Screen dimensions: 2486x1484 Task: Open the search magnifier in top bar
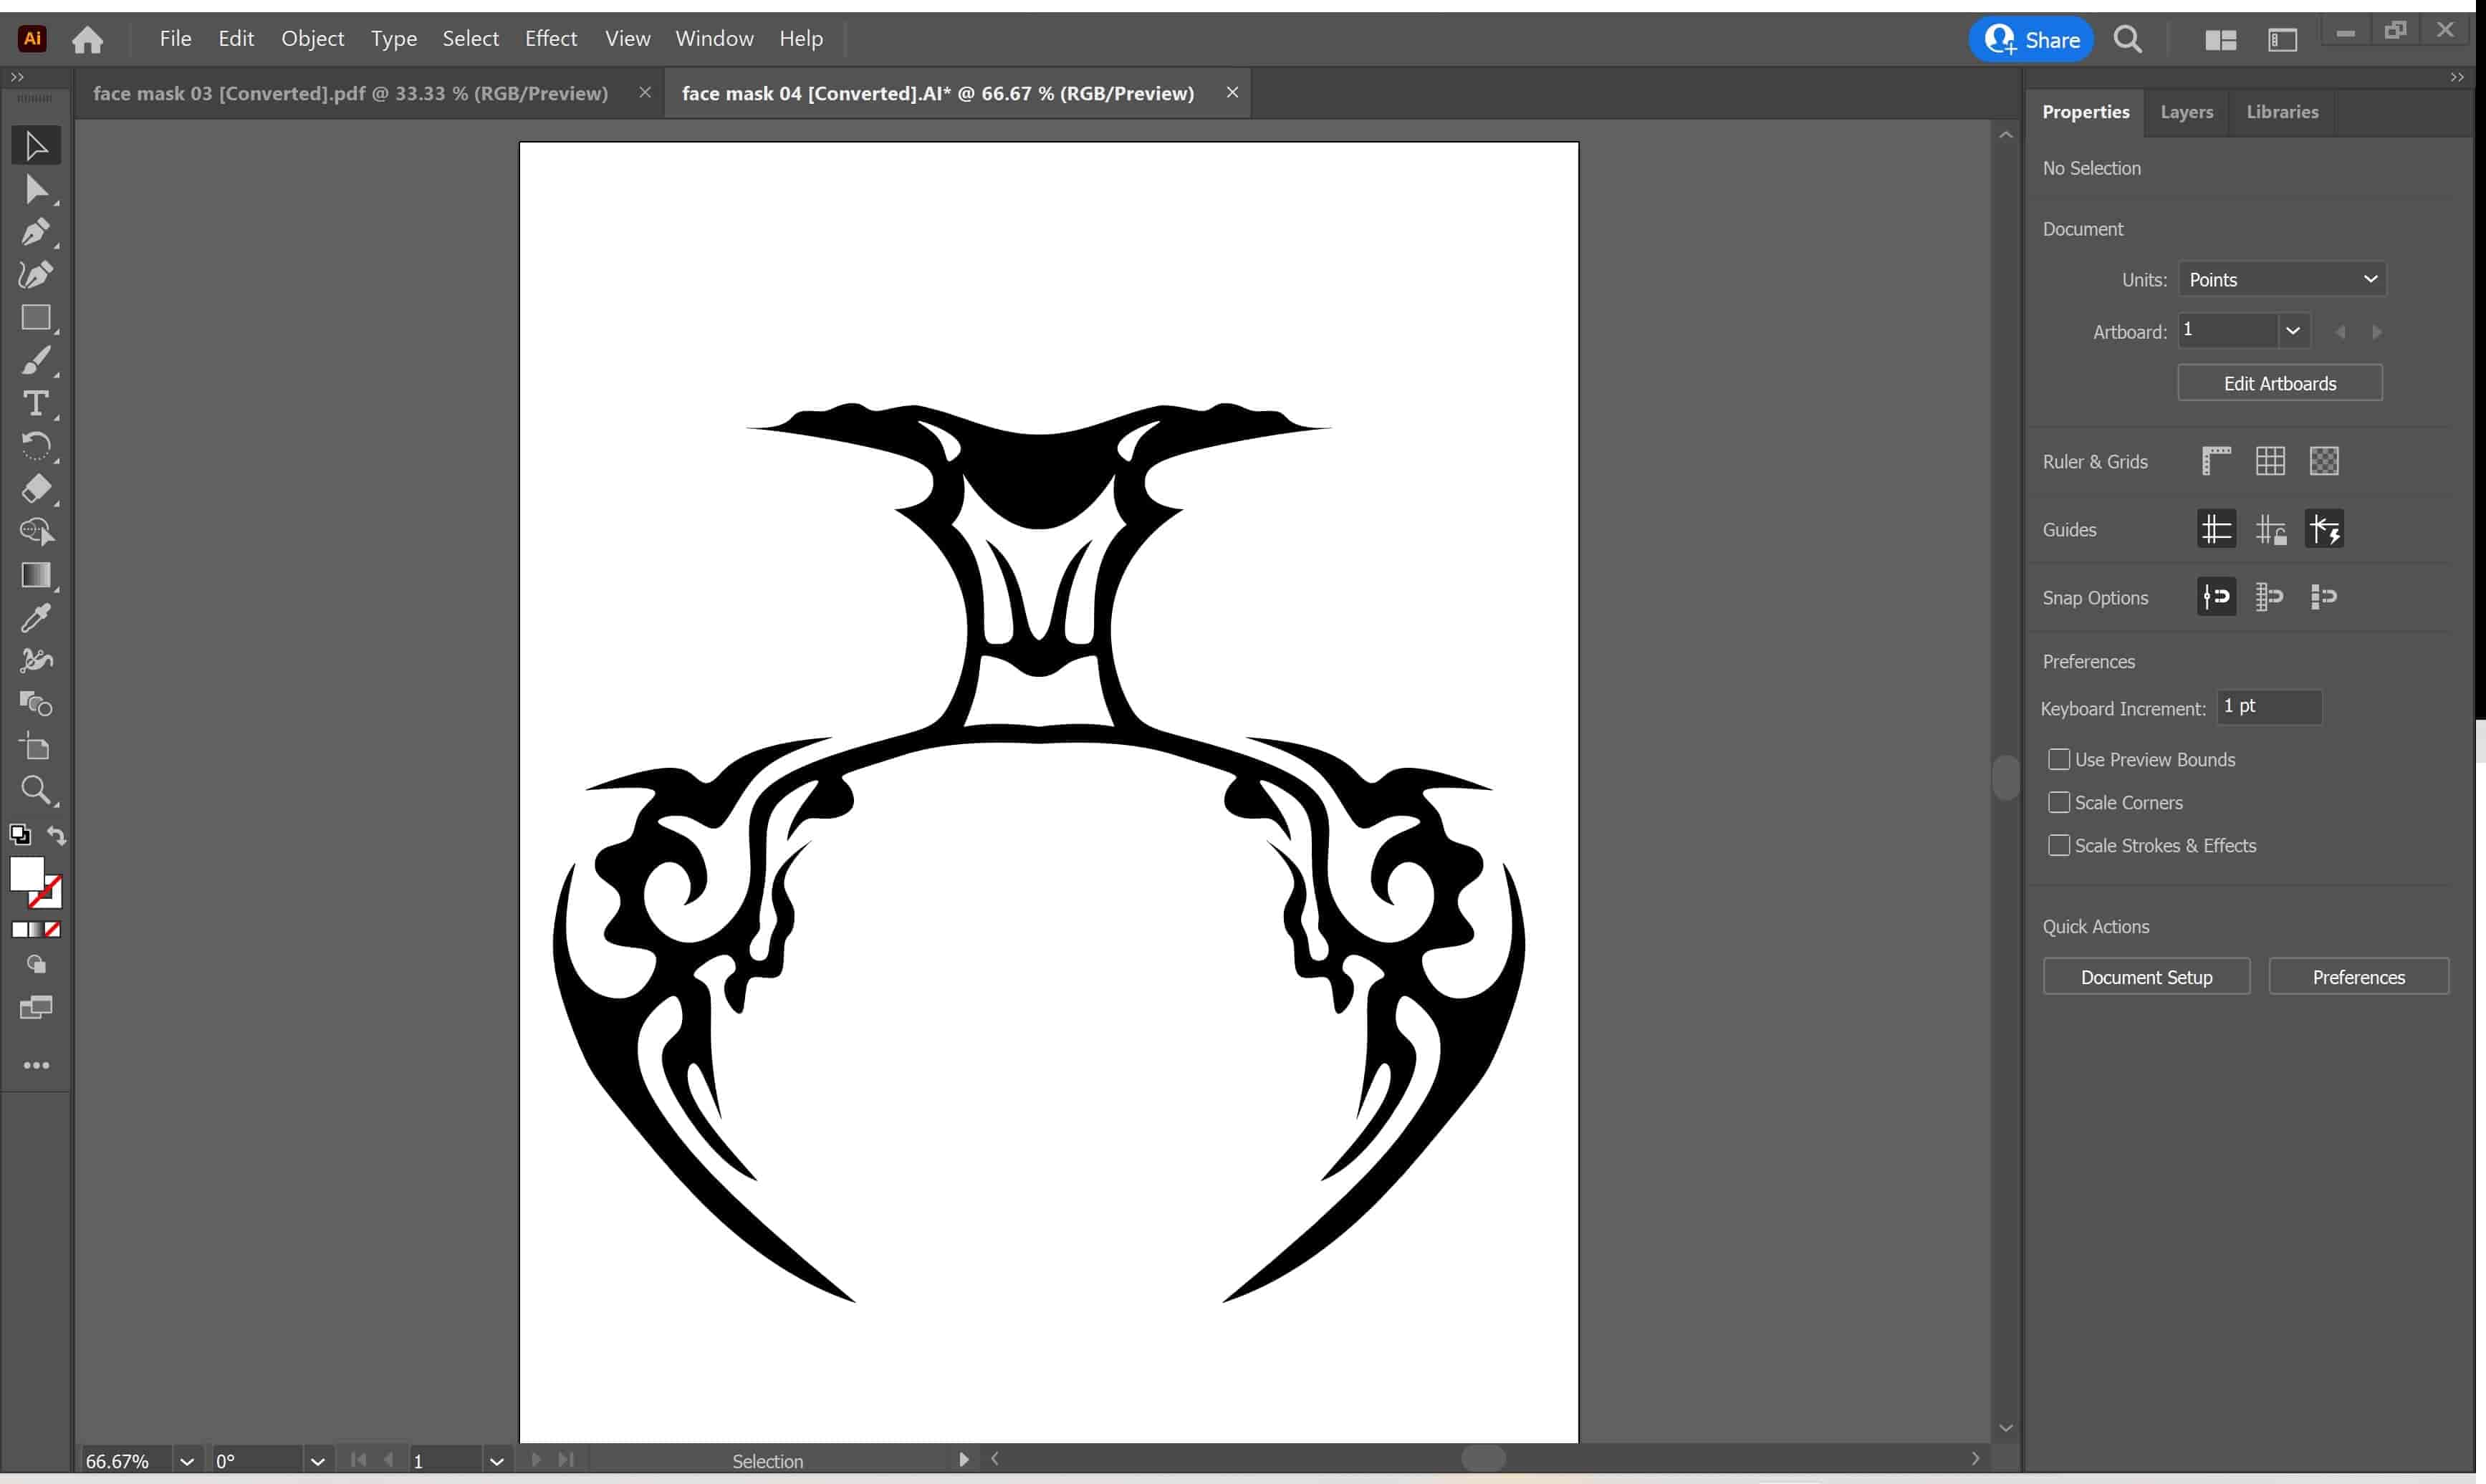[x=2127, y=39]
